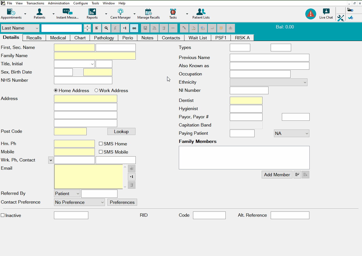This screenshot has height=256, width=362.
Task: Click the search stepper down arrow
Action: [x=87, y=30]
